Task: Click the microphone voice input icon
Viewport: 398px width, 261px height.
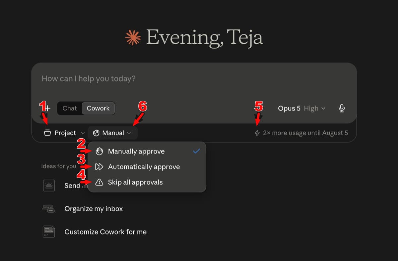Action: coord(342,108)
